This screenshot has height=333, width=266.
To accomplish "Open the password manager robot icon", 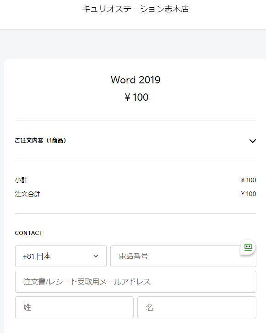I will click(248, 247).
